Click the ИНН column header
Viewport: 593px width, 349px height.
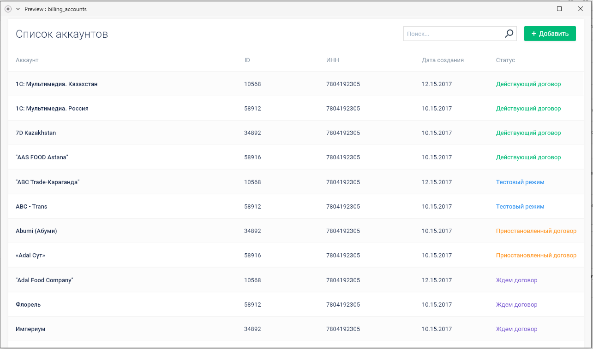coord(333,60)
